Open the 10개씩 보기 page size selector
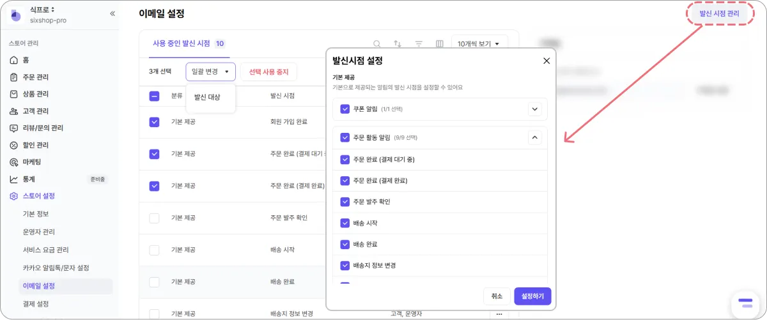 [x=479, y=44]
